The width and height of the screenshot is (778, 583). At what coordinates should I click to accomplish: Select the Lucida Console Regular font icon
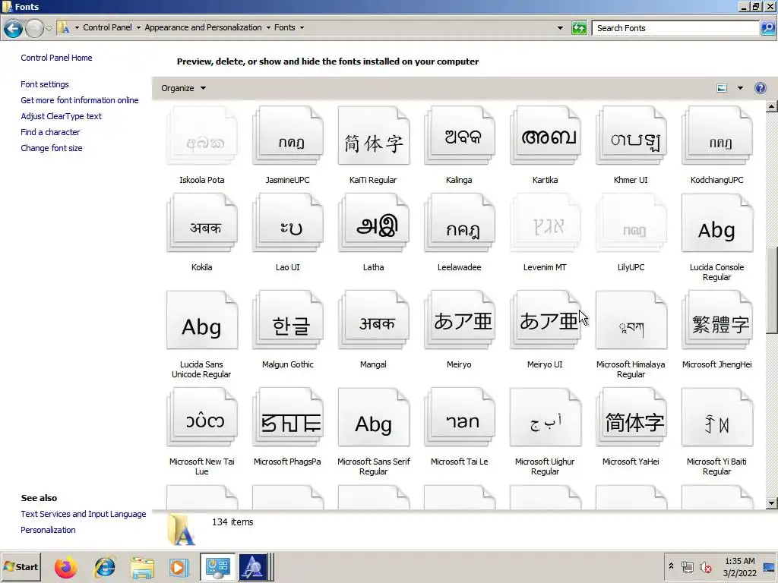coord(717,222)
